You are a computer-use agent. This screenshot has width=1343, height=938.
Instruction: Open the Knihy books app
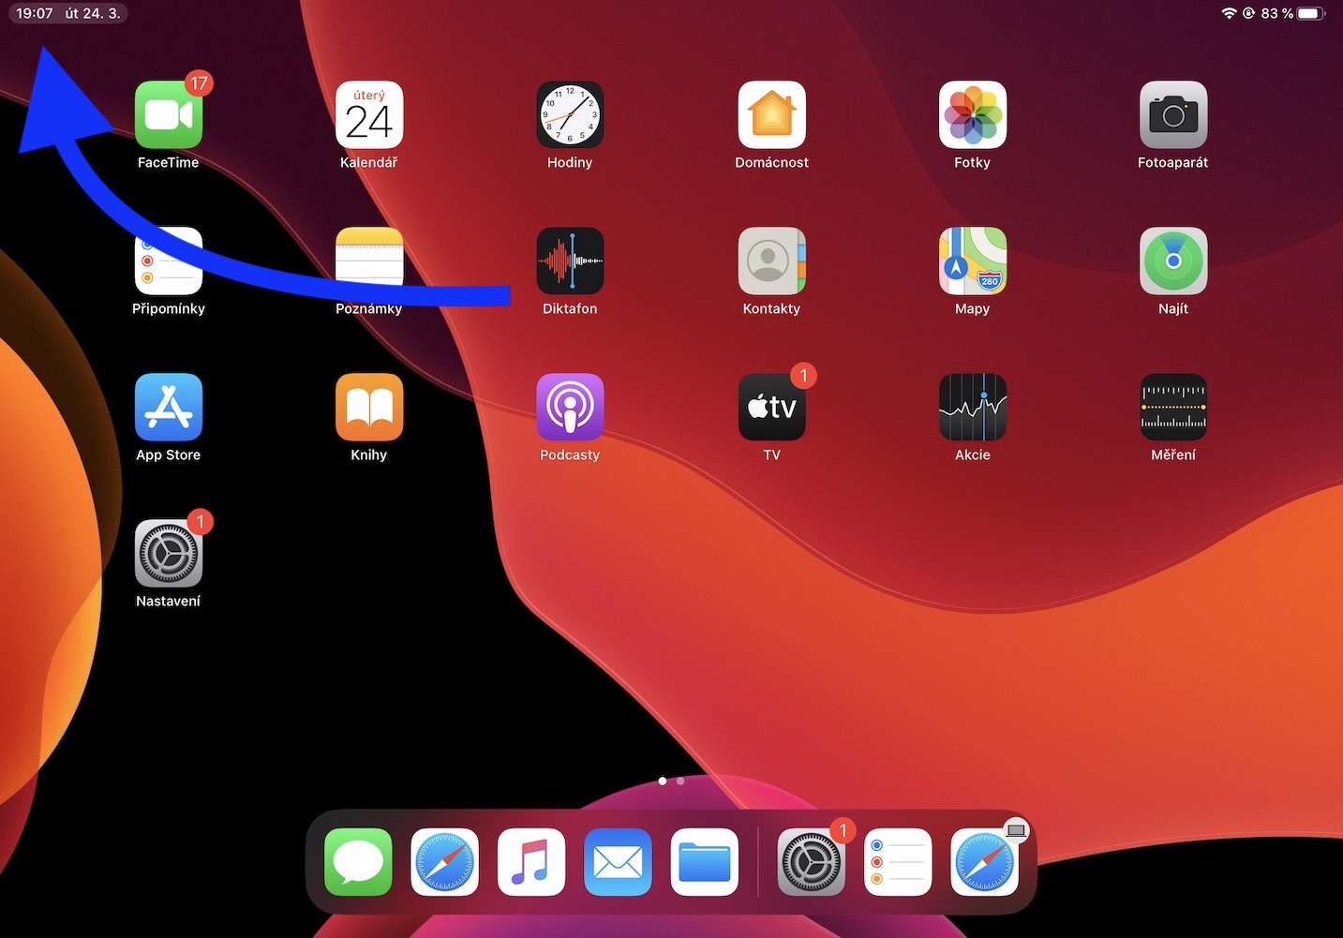369,408
